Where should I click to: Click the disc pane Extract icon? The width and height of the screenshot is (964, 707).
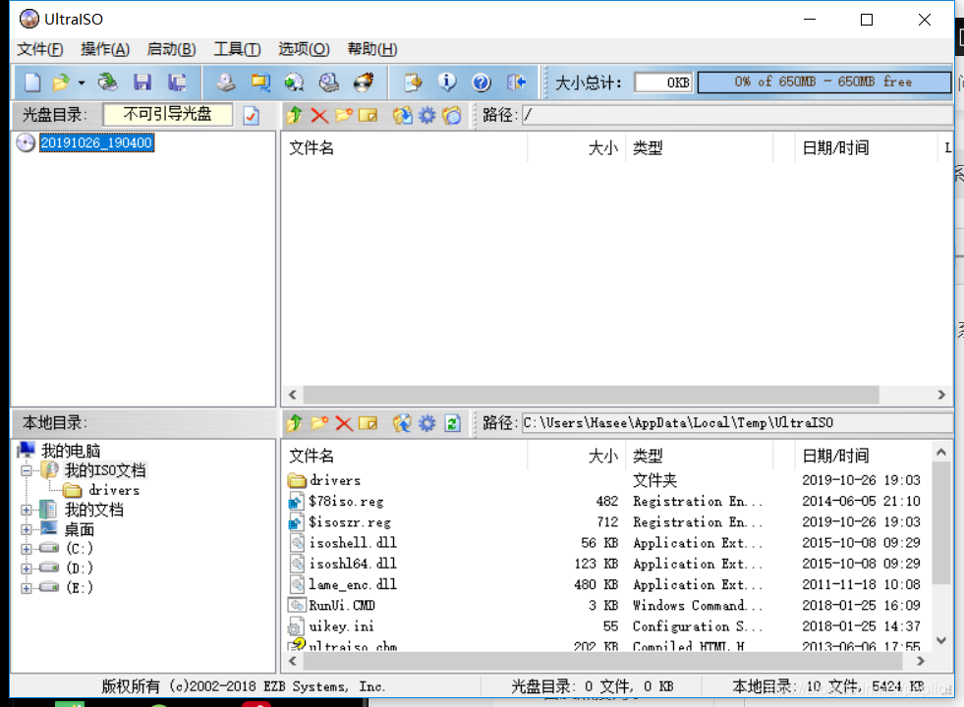403,115
